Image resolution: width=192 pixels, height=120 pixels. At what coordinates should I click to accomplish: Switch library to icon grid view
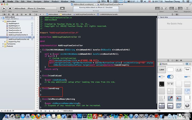click(187, 64)
